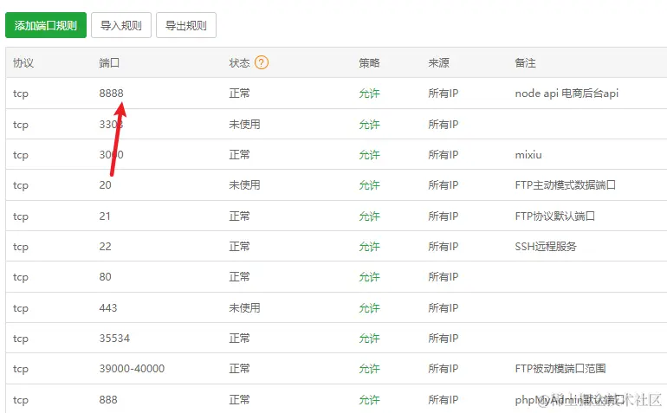Click 允许 in the 39000-40000 row
Viewport: 667px width, 413px height.
pos(369,369)
